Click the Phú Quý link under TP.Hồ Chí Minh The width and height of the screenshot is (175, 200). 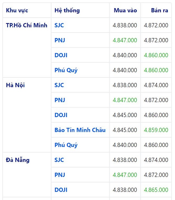point(66,70)
